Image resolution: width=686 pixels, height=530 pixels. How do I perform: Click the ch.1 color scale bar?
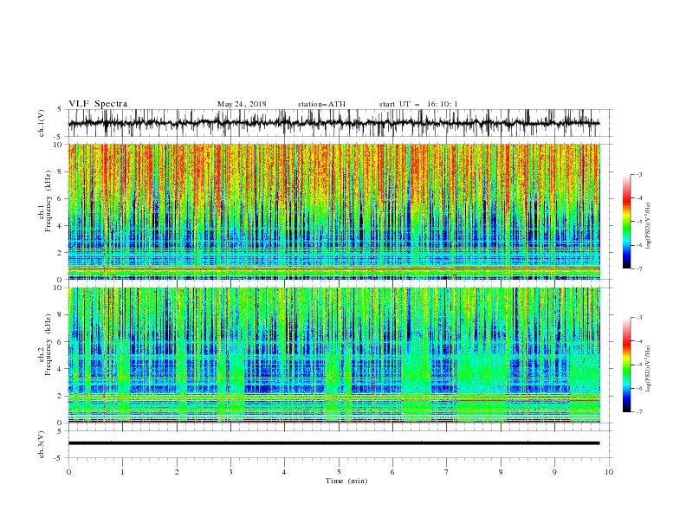[x=626, y=222]
